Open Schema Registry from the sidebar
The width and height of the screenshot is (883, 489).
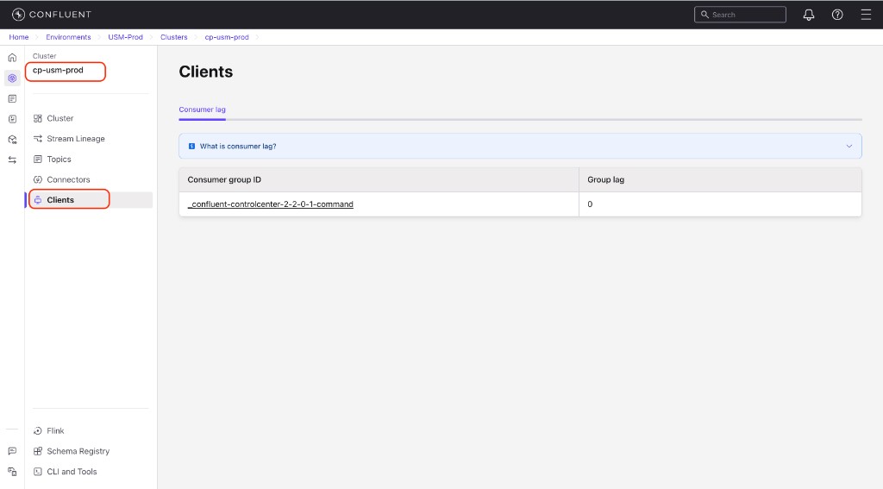(78, 451)
